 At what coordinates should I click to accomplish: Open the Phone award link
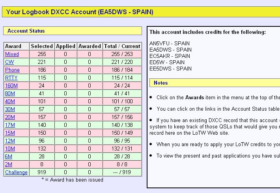click(x=12, y=70)
